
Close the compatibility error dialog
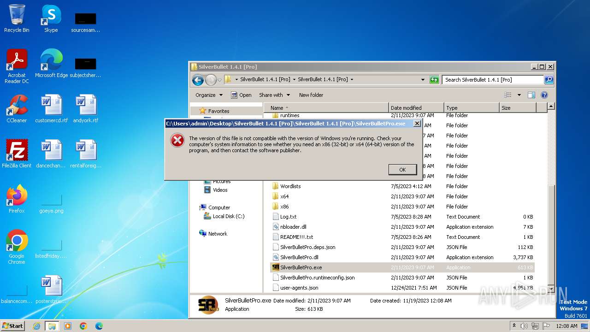pyautogui.click(x=417, y=124)
